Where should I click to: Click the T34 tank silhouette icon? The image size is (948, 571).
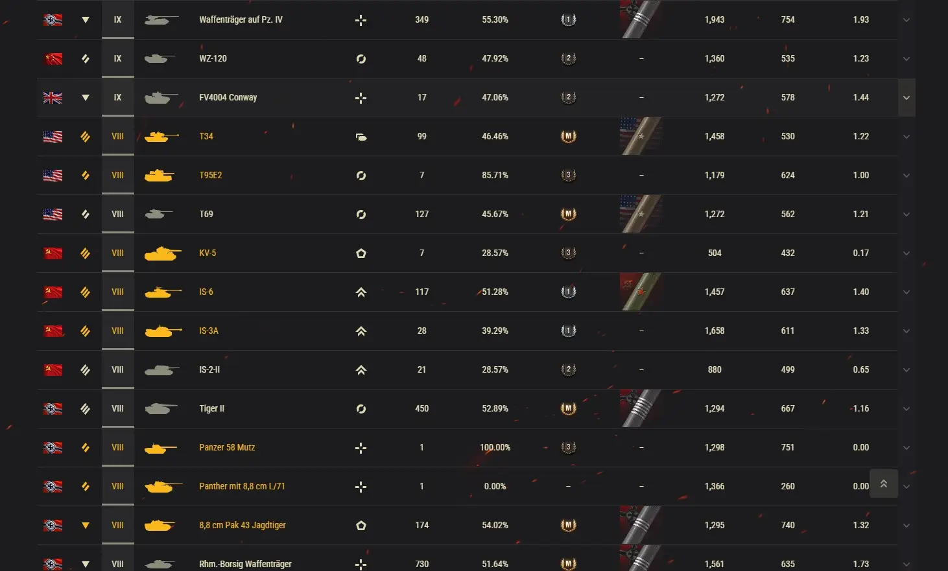tap(160, 137)
